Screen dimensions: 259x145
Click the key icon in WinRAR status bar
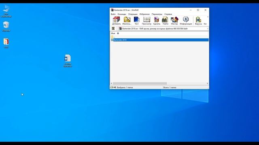click(x=115, y=87)
